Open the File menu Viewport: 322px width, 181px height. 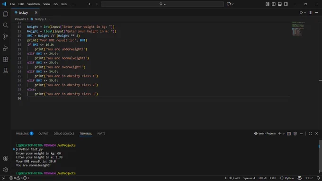[12, 4]
